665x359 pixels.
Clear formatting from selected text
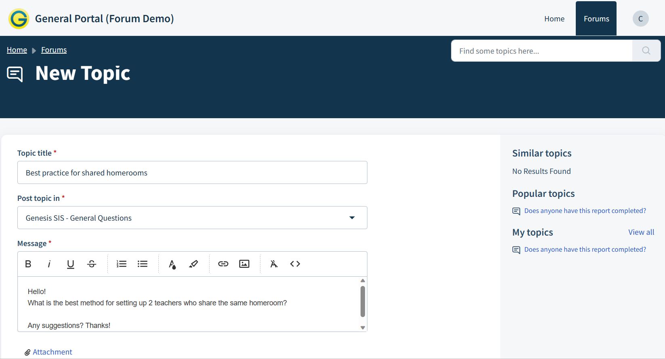pyautogui.click(x=274, y=264)
